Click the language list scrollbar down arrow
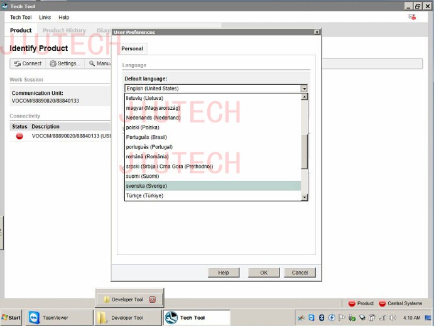This screenshot has height=326, width=434. pos(305,197)
